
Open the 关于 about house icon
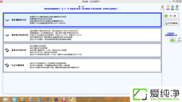(x=177, y=8)
